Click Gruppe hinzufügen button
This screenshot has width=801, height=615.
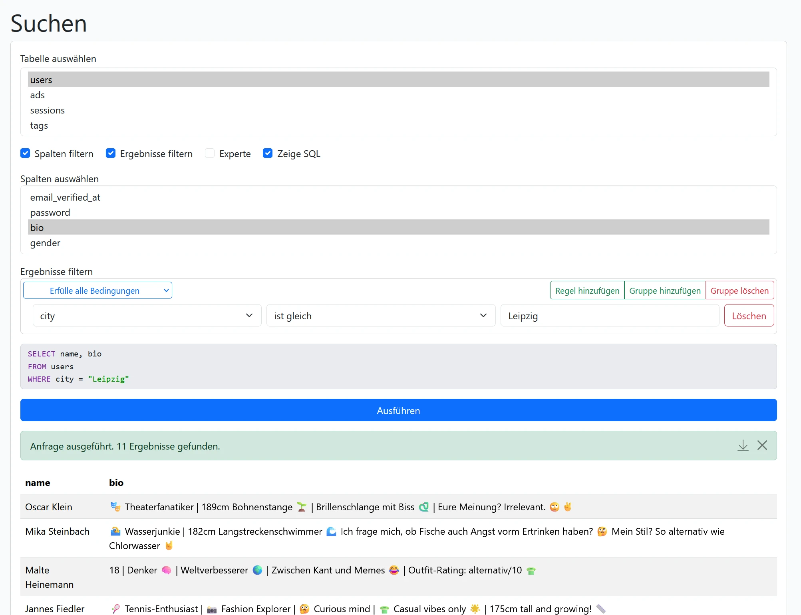click(665, 291)
